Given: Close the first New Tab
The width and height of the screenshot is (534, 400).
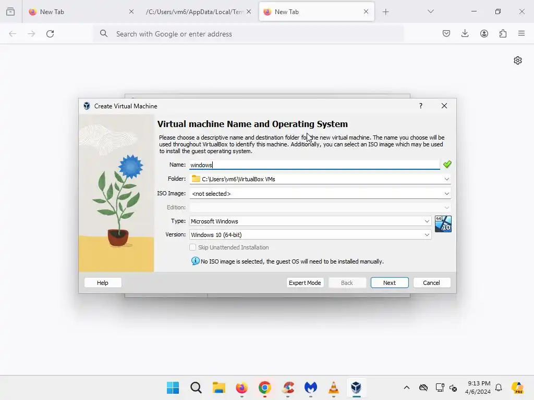Looking at the screenshot, I should [131, 11].
